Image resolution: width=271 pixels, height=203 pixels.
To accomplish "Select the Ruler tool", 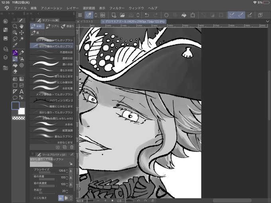I will pos(15,92).
